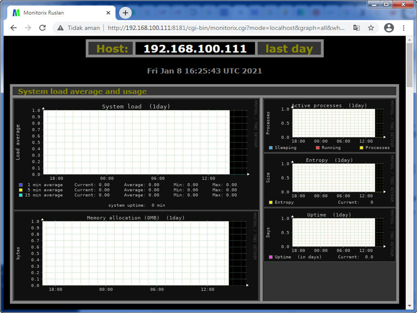Open the Chrome three-dot menu
This screenshot has width=417, height=313.
[x=404, y=28]
